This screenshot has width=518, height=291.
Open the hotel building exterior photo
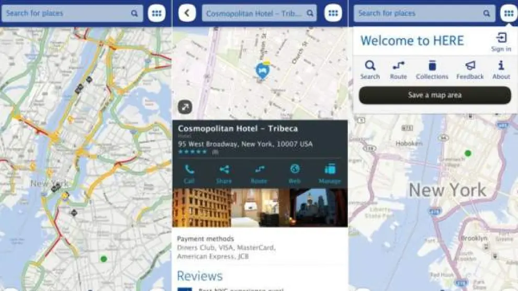point(202,207)
